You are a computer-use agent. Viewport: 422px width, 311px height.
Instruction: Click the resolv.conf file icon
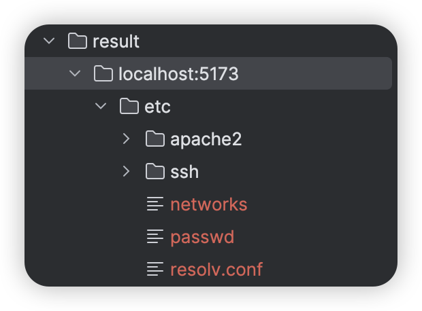(155, 269)
